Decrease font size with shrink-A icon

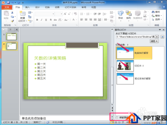pyautogui.click(x=69, y=14)
